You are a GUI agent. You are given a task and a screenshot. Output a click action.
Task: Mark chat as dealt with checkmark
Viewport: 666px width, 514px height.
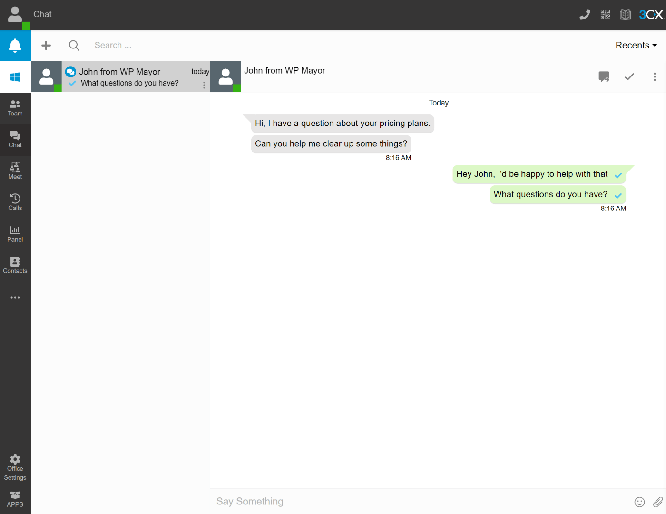[629, 76]
